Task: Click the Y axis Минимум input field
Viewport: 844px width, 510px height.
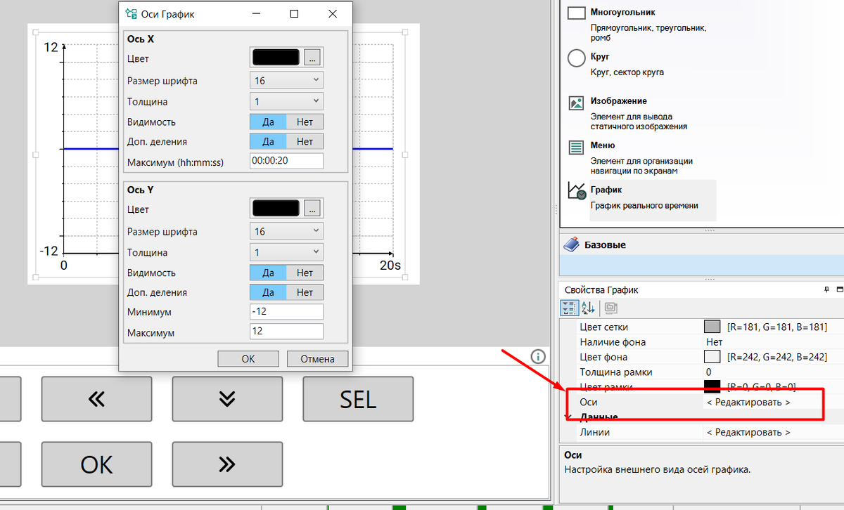Action: coord(286,311)
